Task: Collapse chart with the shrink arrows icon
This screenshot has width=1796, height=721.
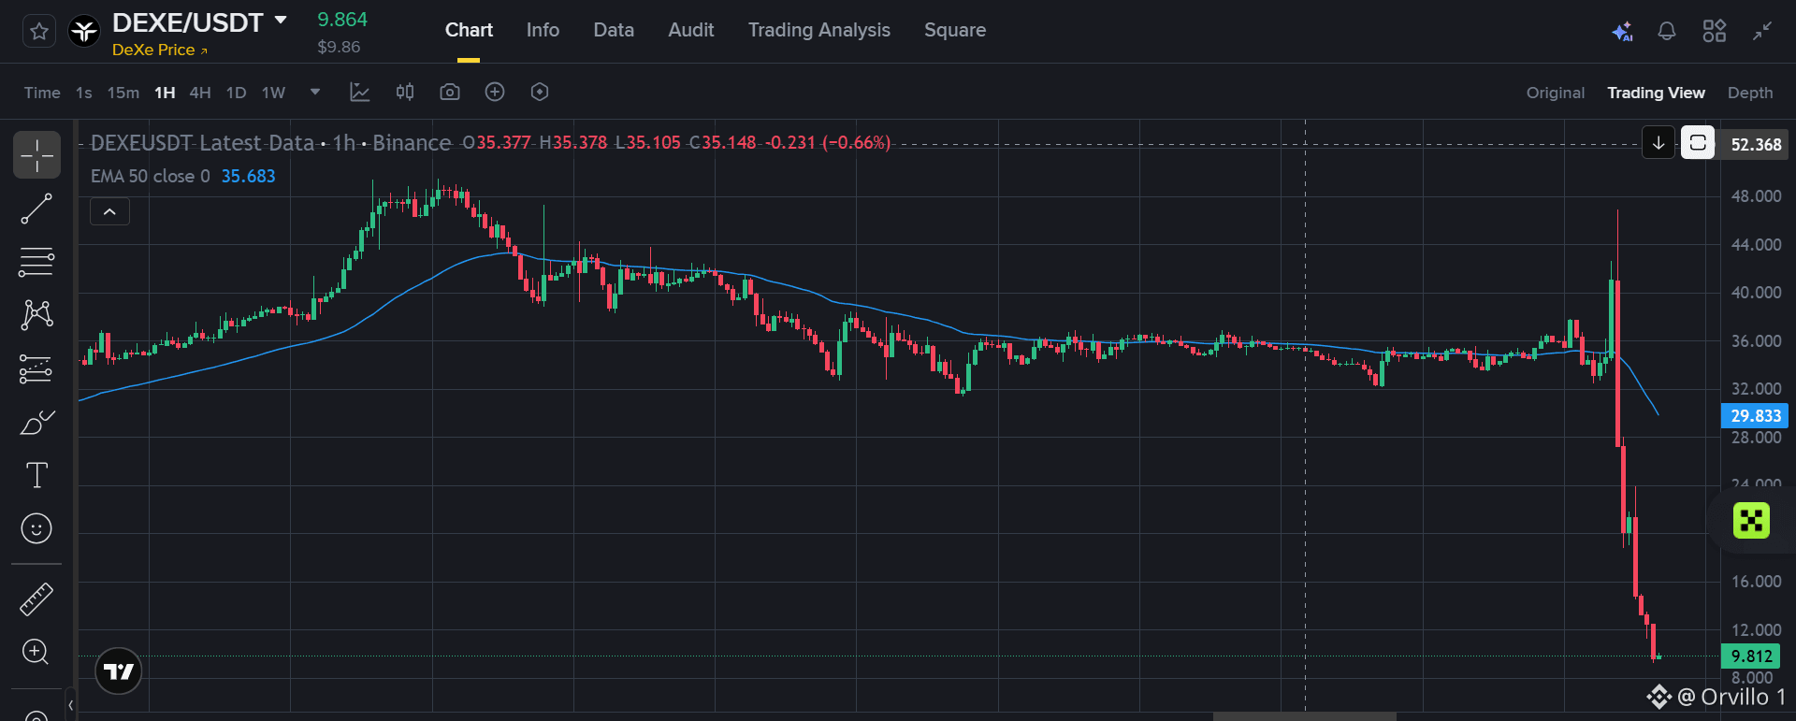Action: point(1762,32)
